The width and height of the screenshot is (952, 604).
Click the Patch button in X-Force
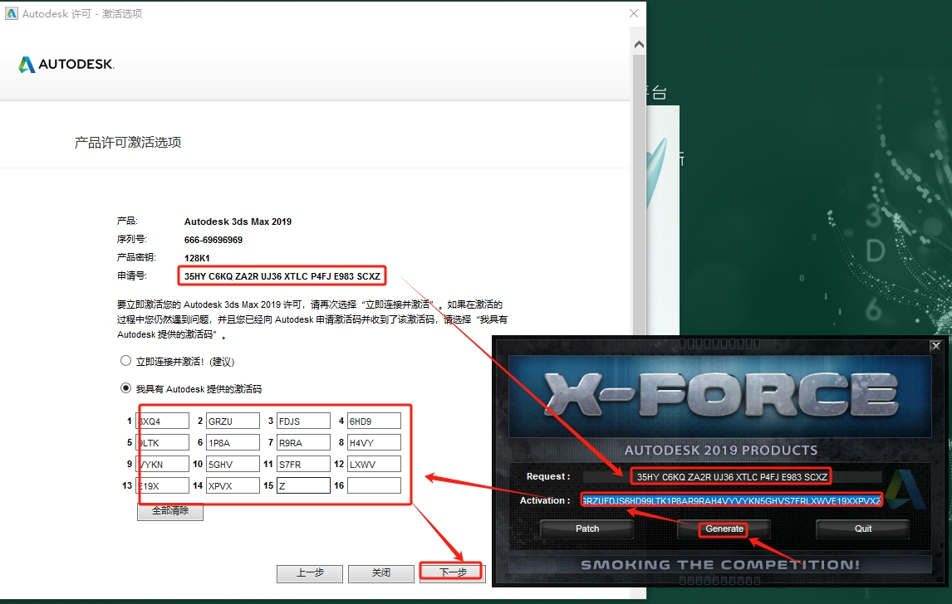pos(587,528)
